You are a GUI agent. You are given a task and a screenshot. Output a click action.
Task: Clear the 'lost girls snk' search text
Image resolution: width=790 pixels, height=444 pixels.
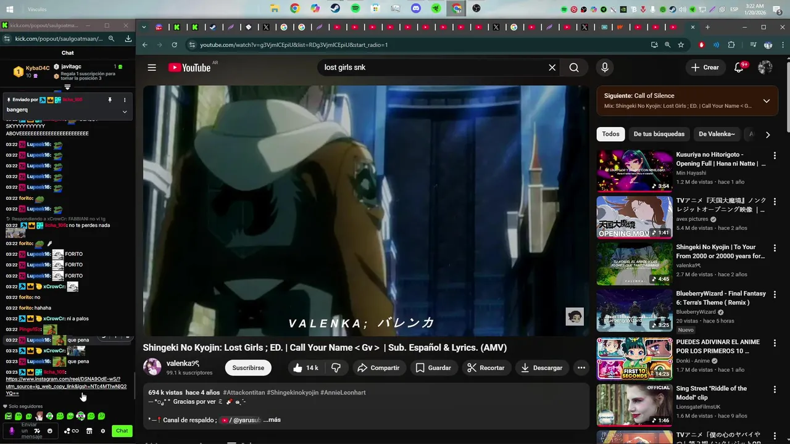(552, 67)
